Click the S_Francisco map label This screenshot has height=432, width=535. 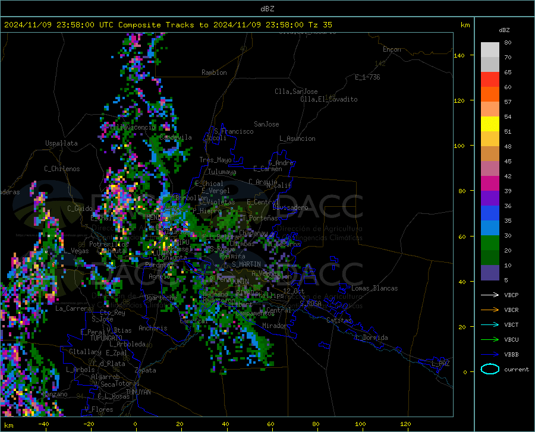(x=234, y=131)
